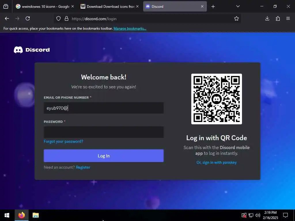Click the Log In button

104,156
